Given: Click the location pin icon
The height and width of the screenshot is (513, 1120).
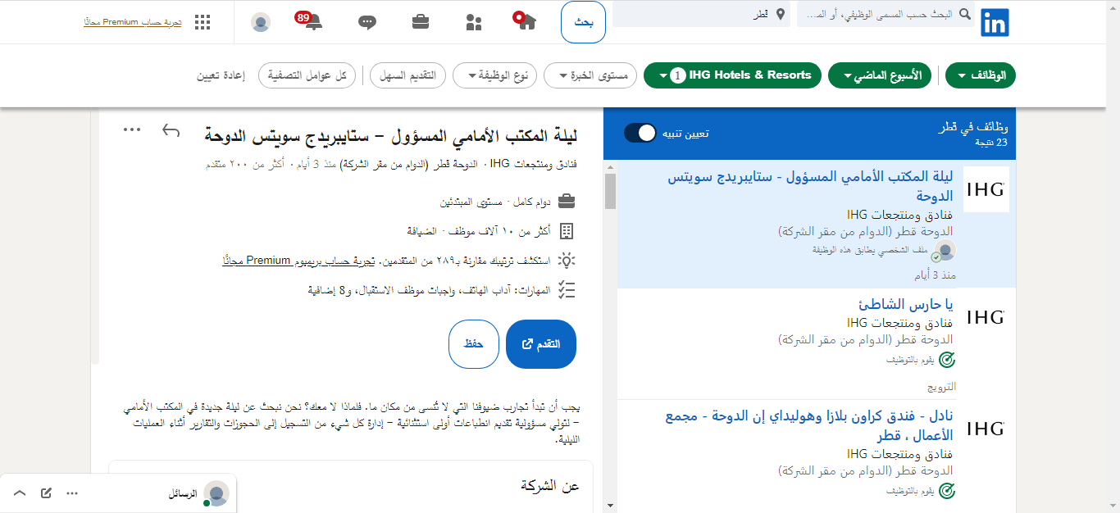Looking at the screenshot, I should (x=780, y=15).
